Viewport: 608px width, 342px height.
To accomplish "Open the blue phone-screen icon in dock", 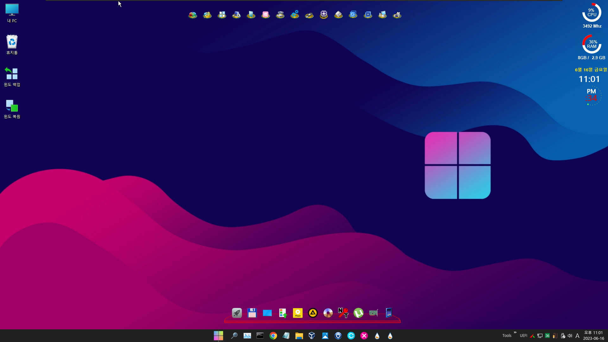I will coord(389,313).
